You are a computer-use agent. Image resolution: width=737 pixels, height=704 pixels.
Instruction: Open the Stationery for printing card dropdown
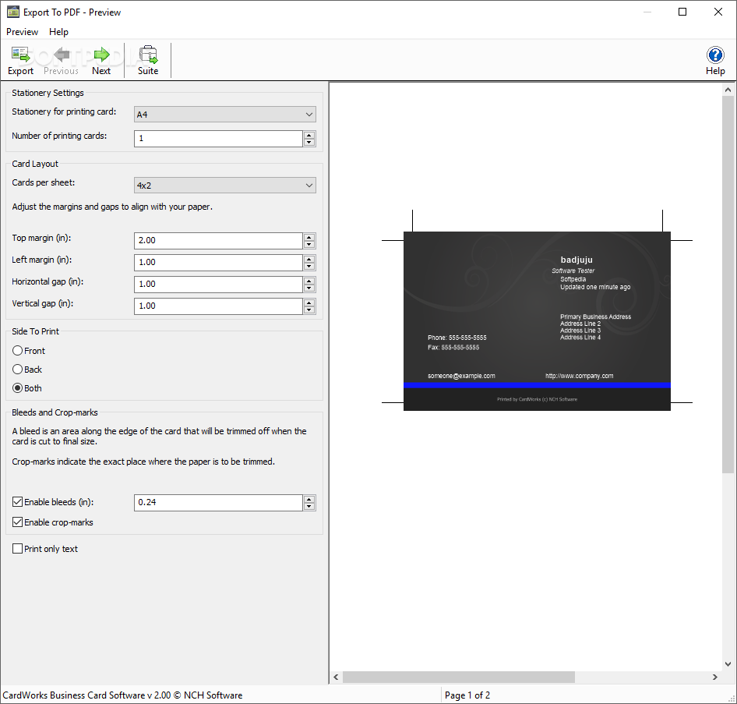pyautogui.click(x=224, y=115)
